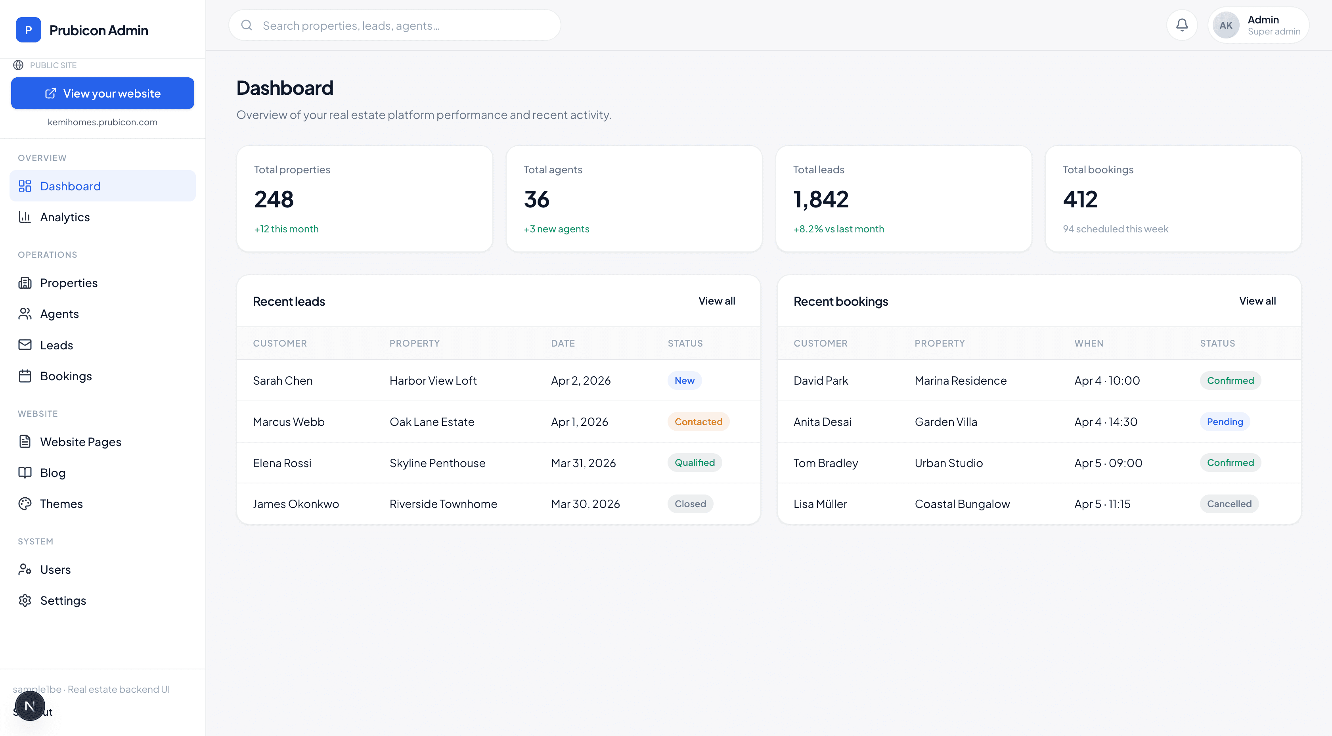Screen dimensions: 1332x736
Task: Open Analytics via the chart icon
Action: 25,217
